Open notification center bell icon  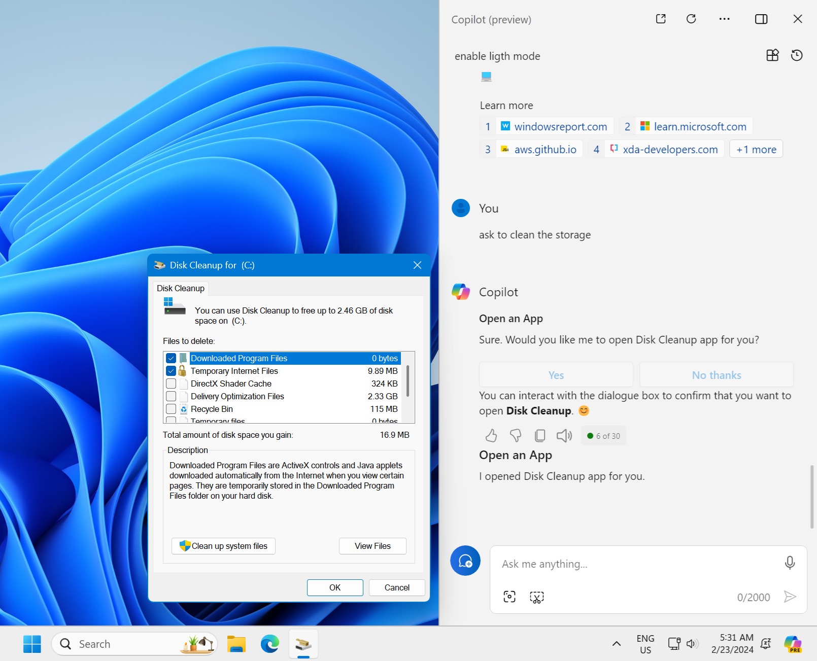click(x=765, y=644)
